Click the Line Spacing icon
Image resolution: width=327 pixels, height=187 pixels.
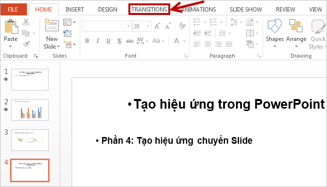[x=234, y=22]
